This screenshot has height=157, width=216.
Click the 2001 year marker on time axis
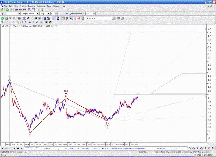pos(108,144)
